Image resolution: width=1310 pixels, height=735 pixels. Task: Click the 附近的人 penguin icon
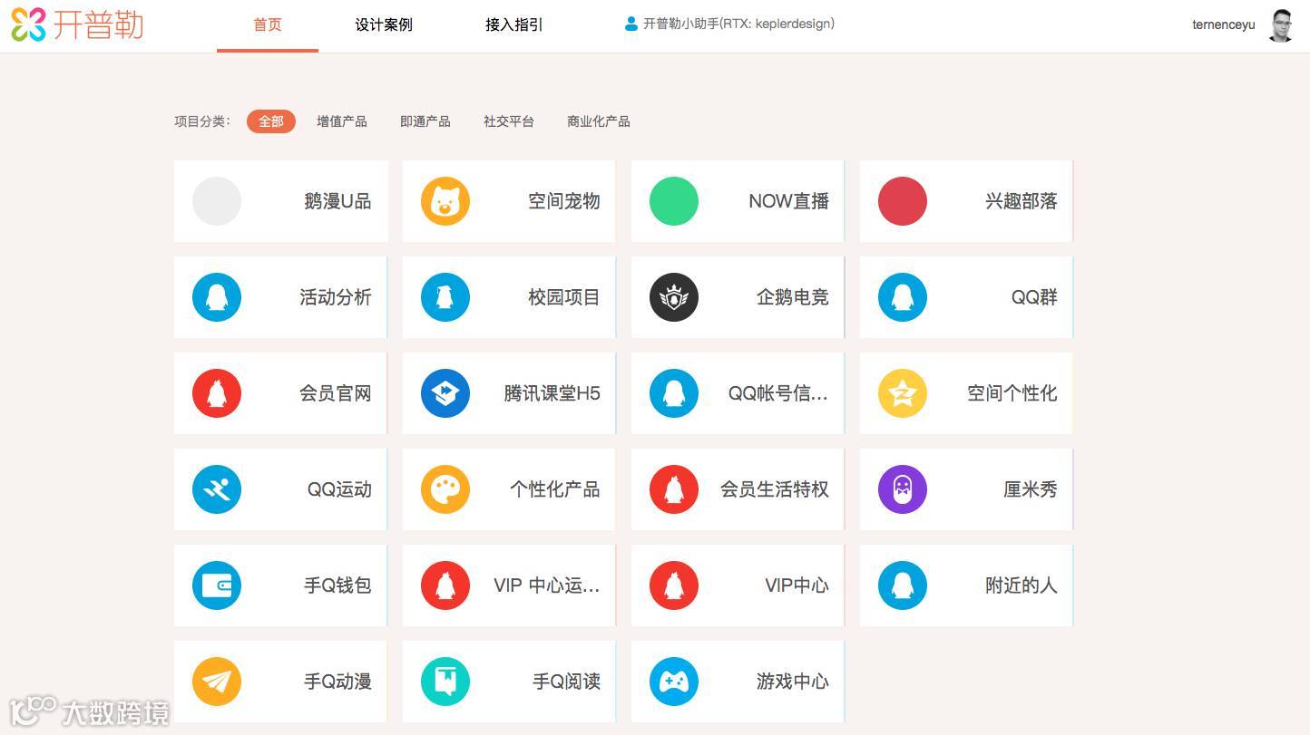(903, 585)
